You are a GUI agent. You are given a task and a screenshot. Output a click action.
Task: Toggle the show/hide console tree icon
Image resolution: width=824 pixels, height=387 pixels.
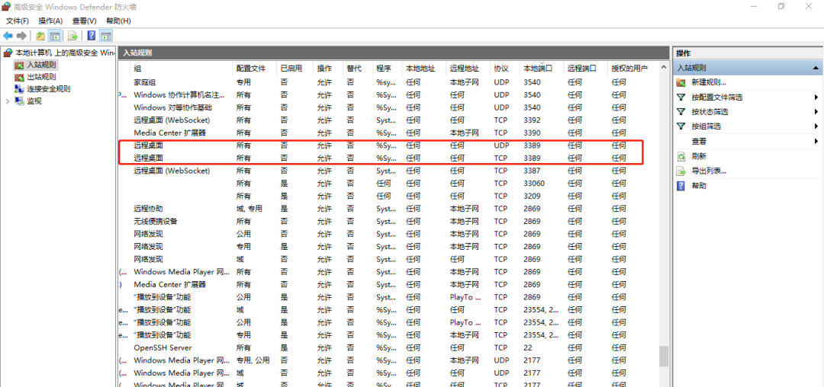point(55,36)
